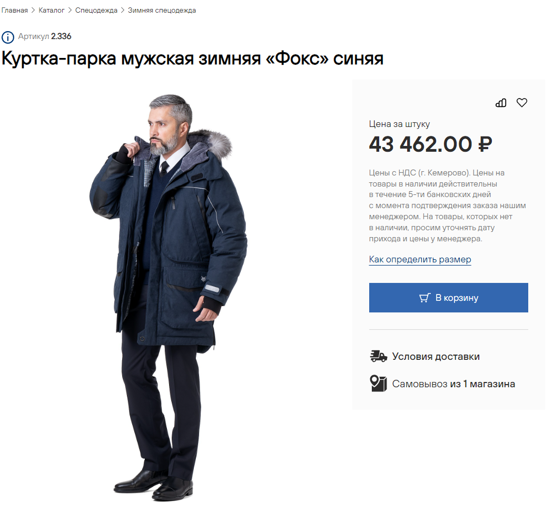
Task: Add the jacket with В корзину button
Action: point(449,298)
